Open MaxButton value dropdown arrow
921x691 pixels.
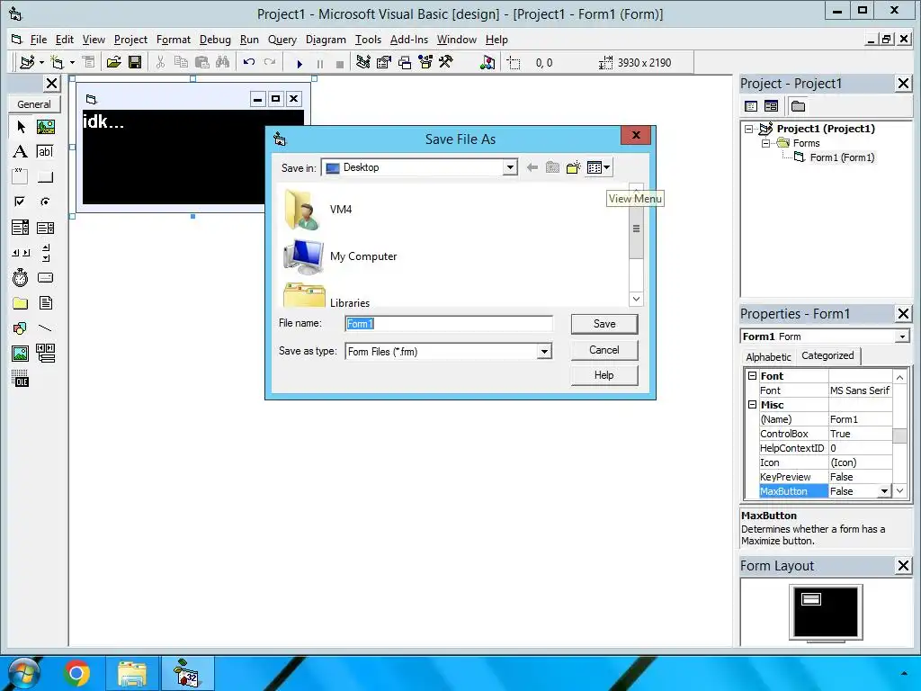pos(884,491)
